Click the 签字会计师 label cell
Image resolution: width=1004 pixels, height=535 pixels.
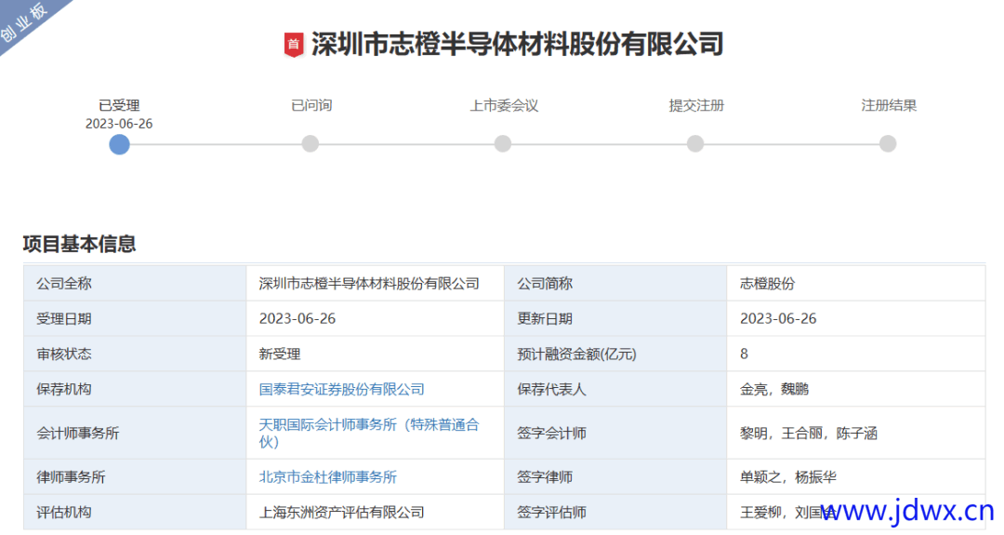tap(615, 434)
